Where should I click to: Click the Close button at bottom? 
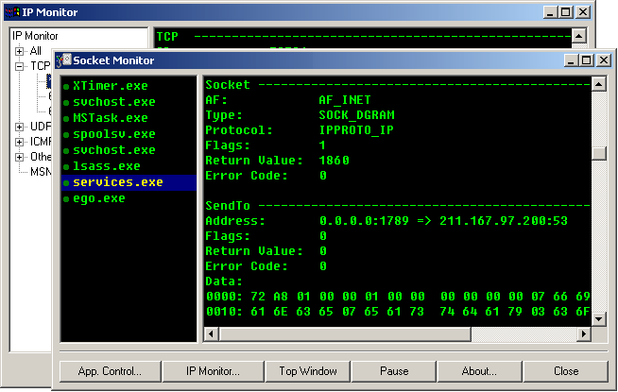coord(566,371)
